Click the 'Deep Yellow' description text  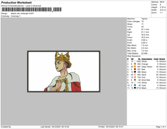pyautogui.click(x=147, y=67)
